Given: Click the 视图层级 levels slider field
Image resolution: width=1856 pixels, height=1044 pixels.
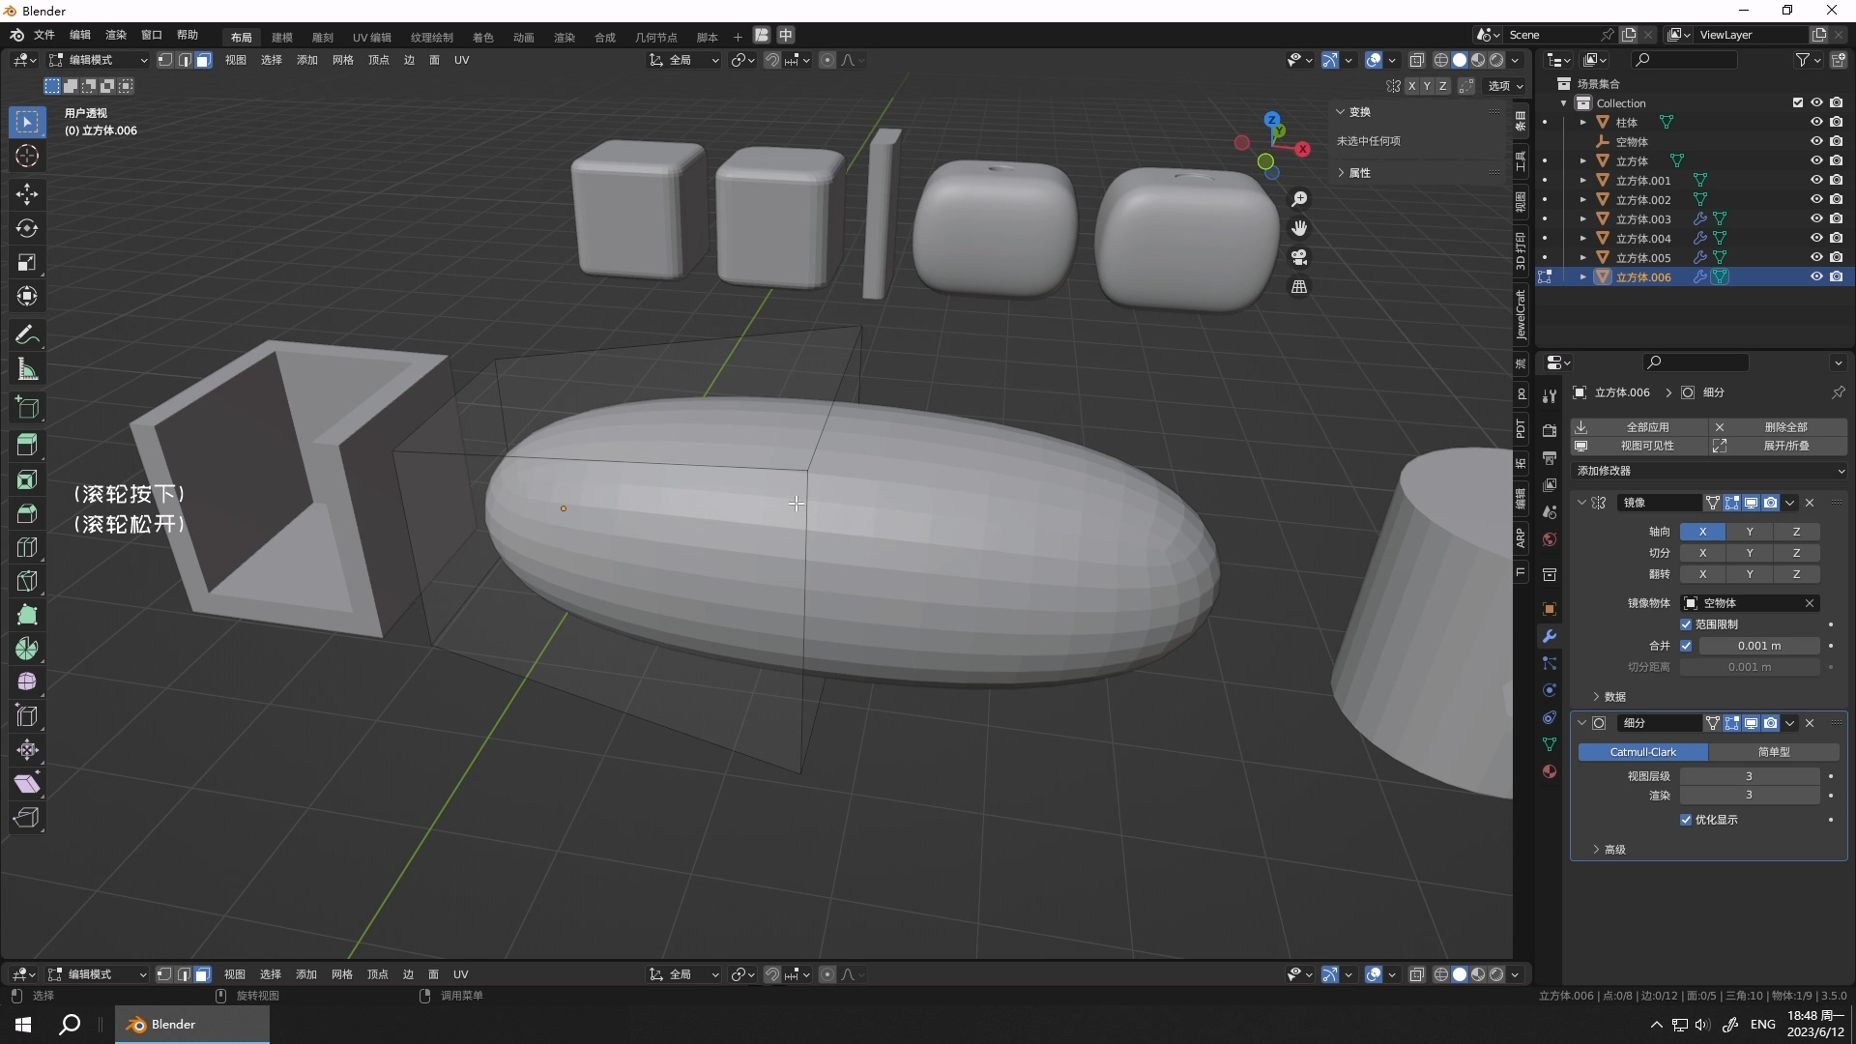Looking at the screenshot, I should [x=1749, y=776].
